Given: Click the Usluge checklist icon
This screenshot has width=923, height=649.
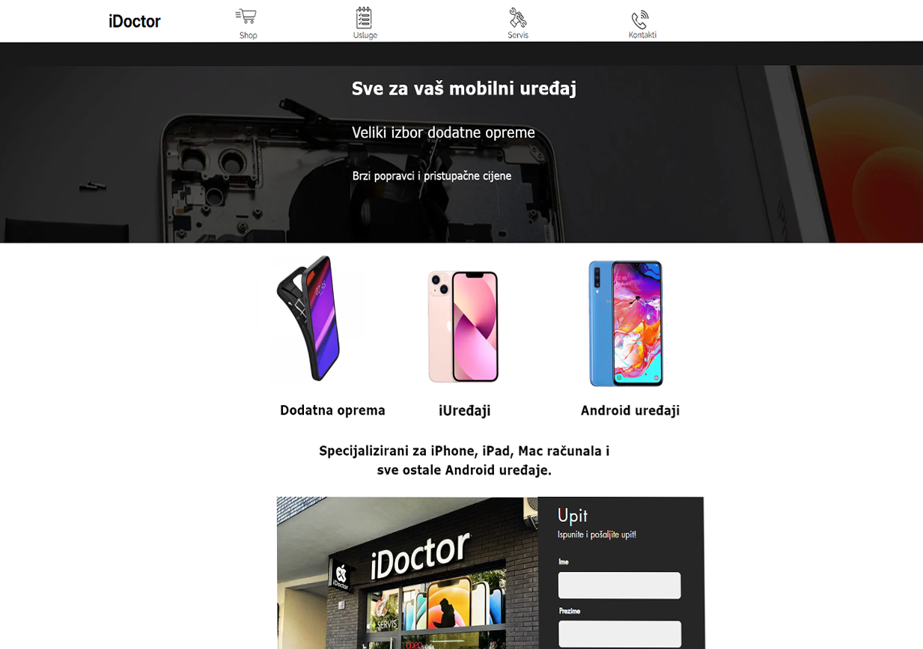Looking at the screenshot, I should tap(364, 17).
